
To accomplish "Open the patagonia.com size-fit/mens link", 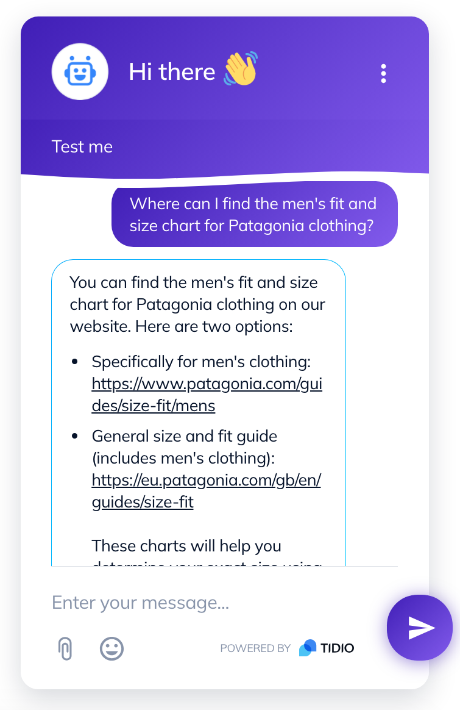I will (x=207, y=395).
